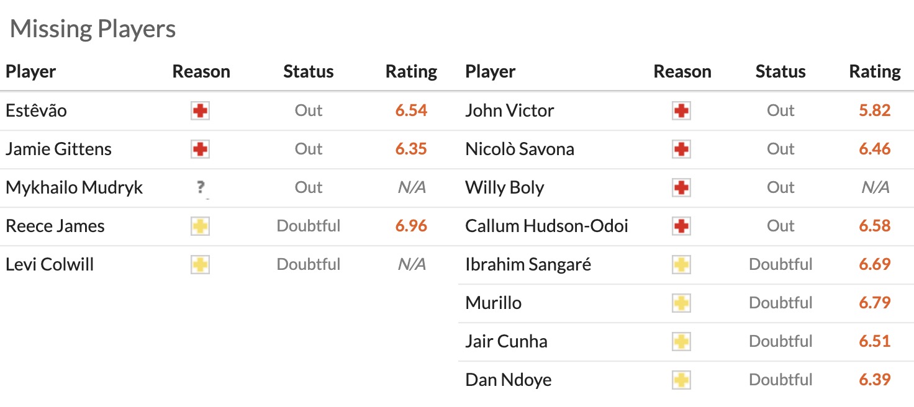The image size is (914, 407).
Task: Click Reece James' yellow doubtful icon
Action: pyautogui.click(x=200, y=226)
